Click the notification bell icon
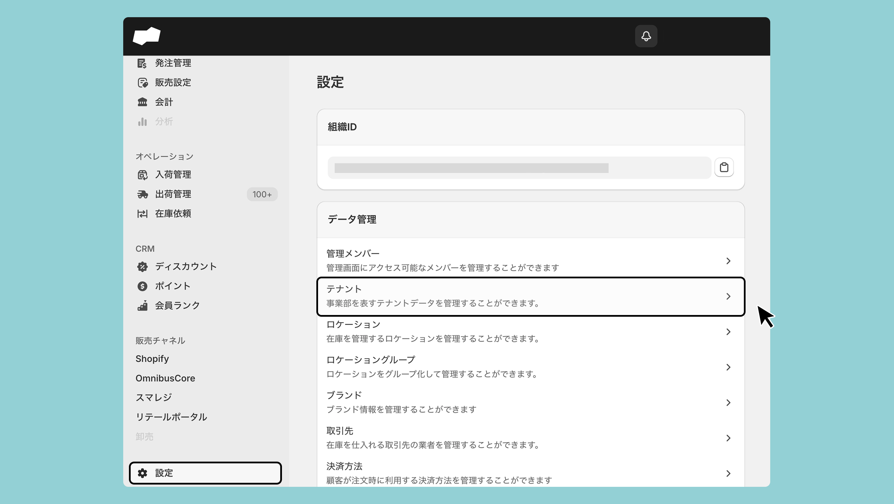This screenshot has width=894, height=504. (x=646, y=36)
